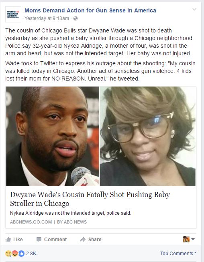Click the Comment speech bubble icon
The image size is (204, 262).
[39, 240]
